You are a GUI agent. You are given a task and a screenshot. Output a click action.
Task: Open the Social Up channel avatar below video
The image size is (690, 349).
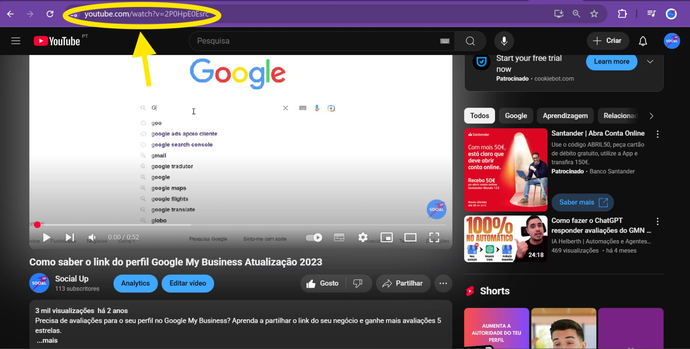click(x=39, y=283)
